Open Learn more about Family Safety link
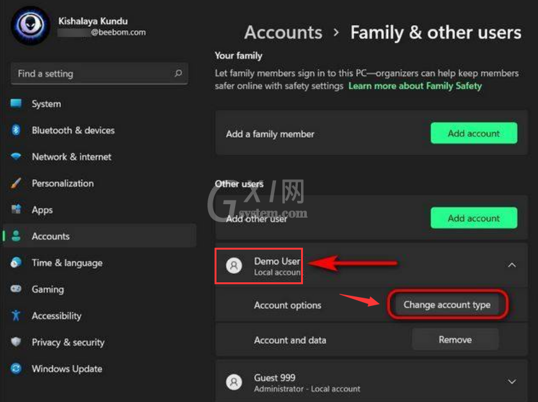Viewport: 538px width, 402px height. [x=415, y=86]
